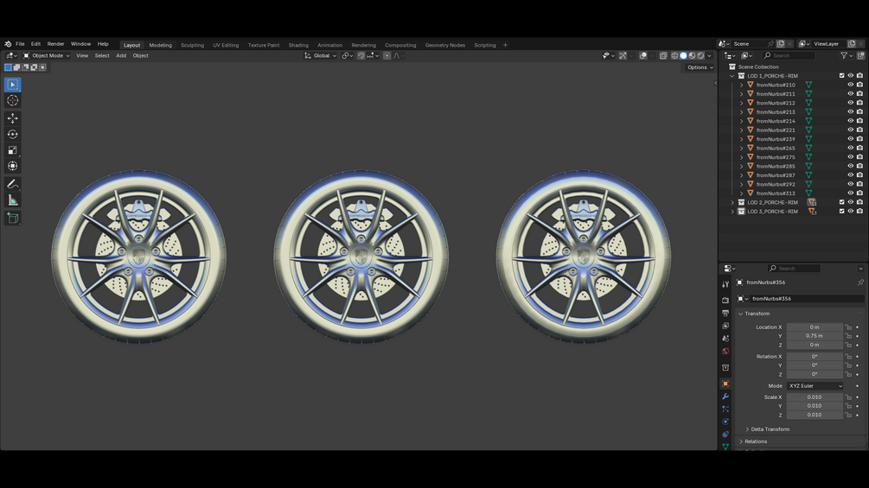Uncheck LOD 3_PORCHE - RIM collection checkbox
The height and width of the screenshot is (488, 869).
click(841, 212)
